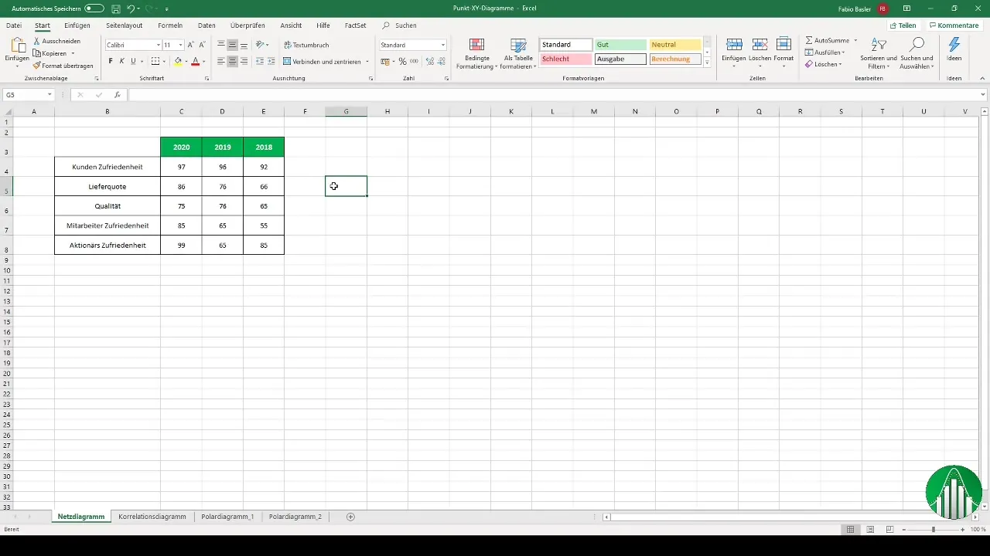The width and height of the screenshot is (990, 556).
Task: Toggle vertical middle alignment
Action: coord(232,45)
